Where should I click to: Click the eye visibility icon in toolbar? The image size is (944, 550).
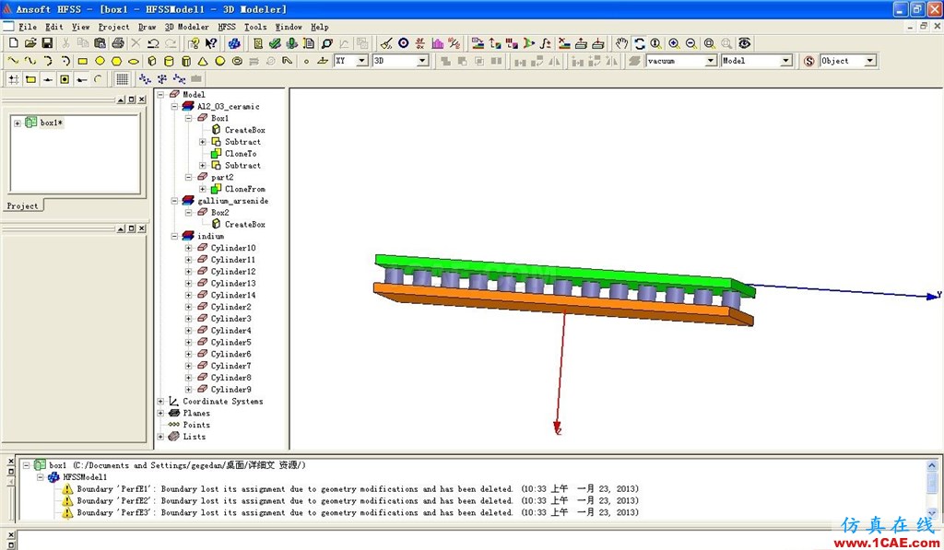(x=745, y=43)
